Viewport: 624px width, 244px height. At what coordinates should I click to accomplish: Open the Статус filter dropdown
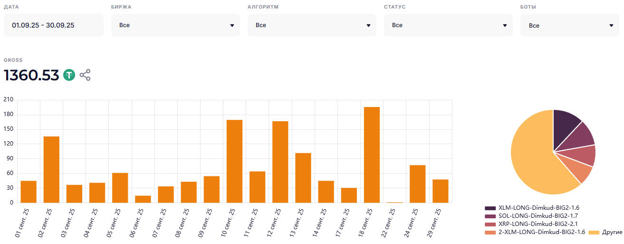[x=448, y=25]
